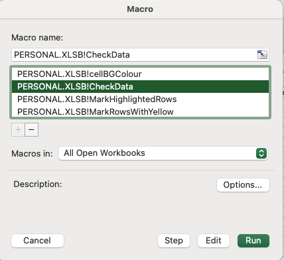The image size is (284, 260).
Task: Click the Edit button
Action: (214, 241)
